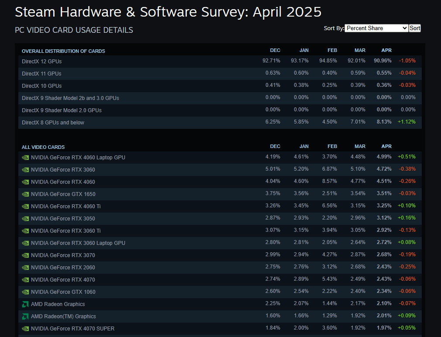Click NVIDIA icon on GeForce GTX 1060 row
This screenshot has width=441, height=337.
point(25,292)
